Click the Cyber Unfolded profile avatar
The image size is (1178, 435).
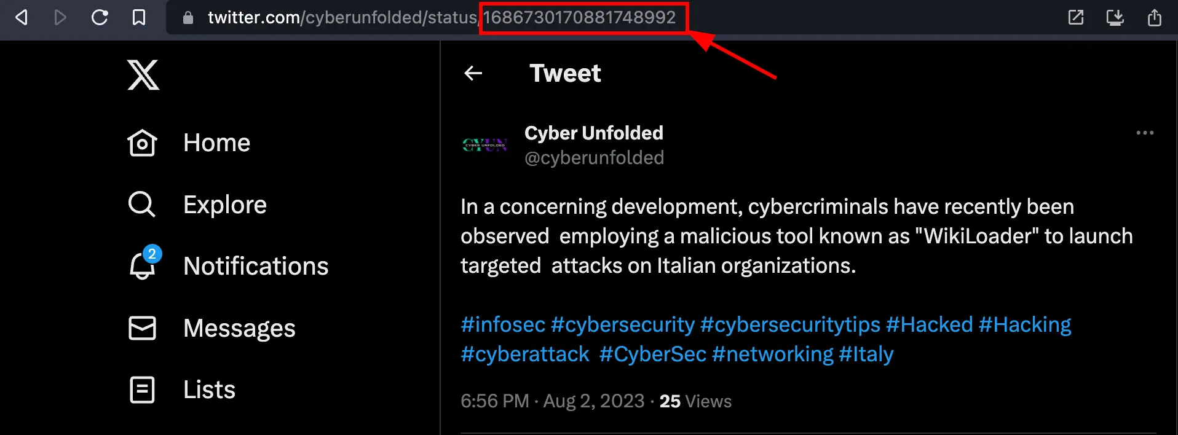click(x=485, y=145)
